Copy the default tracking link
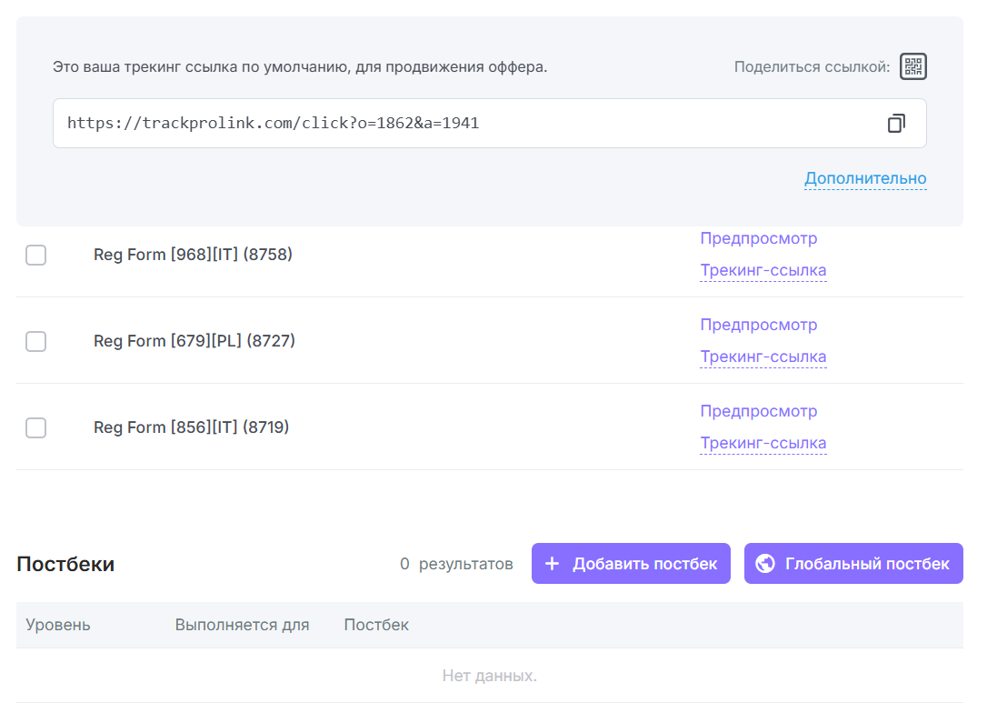997x723 pixels. click(896, 124)
